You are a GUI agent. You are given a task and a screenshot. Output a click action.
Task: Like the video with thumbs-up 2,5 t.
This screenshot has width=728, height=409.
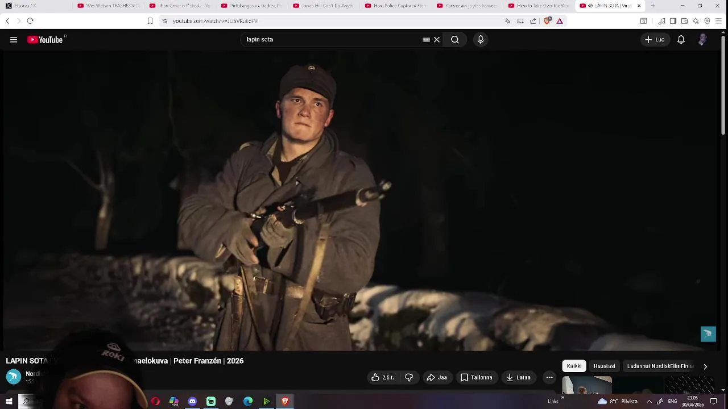(383, 377)
